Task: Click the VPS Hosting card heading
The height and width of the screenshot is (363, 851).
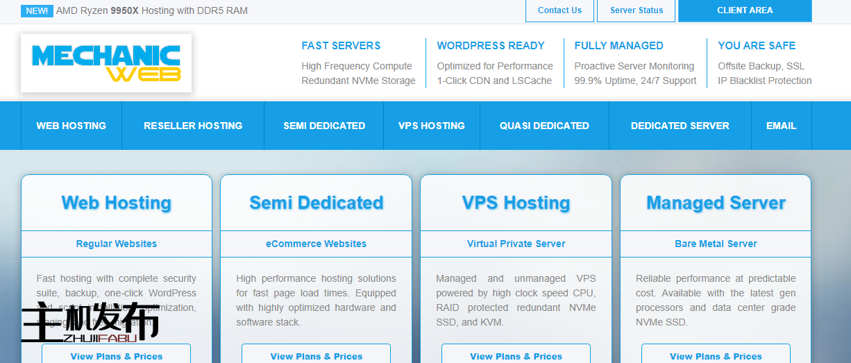Action: coord(516,203)
